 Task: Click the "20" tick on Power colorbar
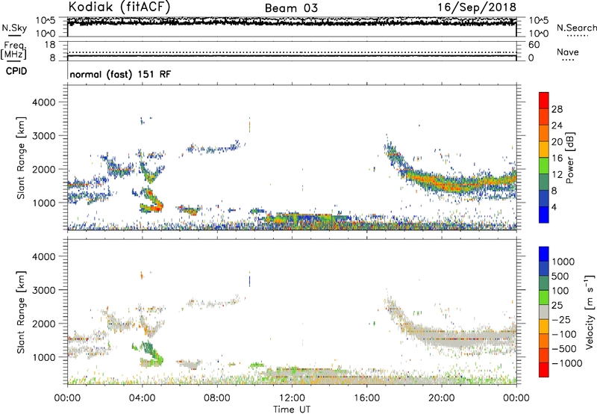(x=557, y=142)
